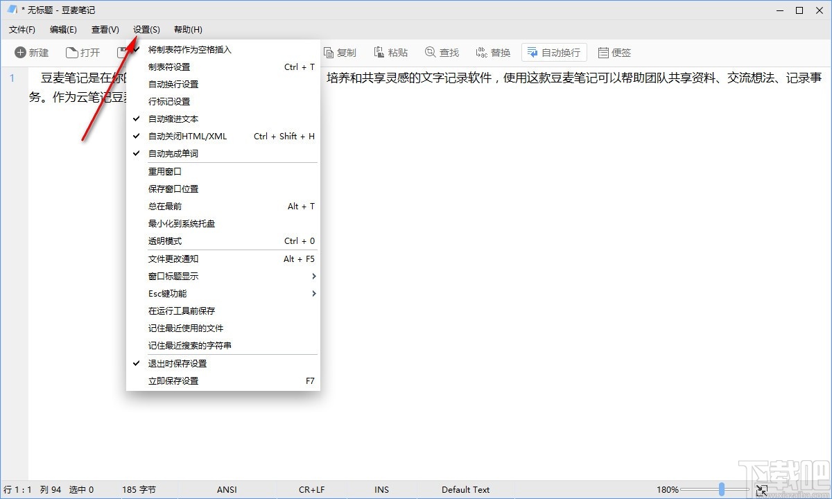Open the 替换 (Replace) tool
832x499 pixels.
click(492, 52)
